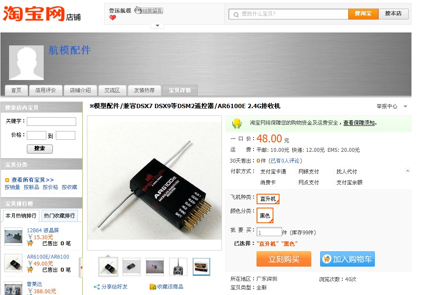421x295 pixels.
Task: Click the 加入购物车 add to cart button
Action: 347,259
